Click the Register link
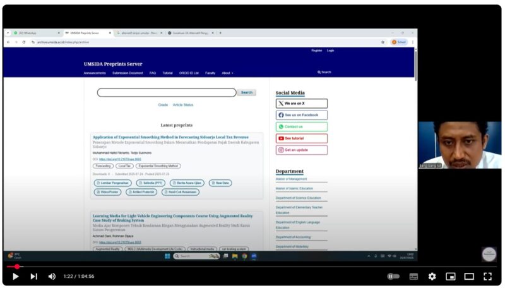505x288 pixels. pyautogui.click(x=317, y=51)
